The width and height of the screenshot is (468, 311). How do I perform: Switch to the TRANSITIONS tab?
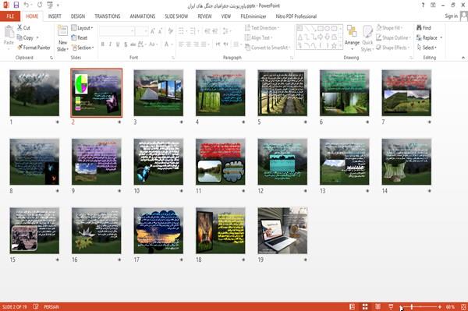point(108,16)
